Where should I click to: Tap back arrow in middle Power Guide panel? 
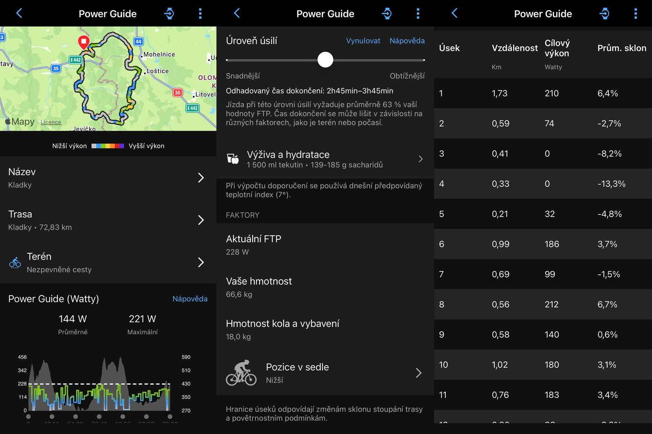(237, 13)
